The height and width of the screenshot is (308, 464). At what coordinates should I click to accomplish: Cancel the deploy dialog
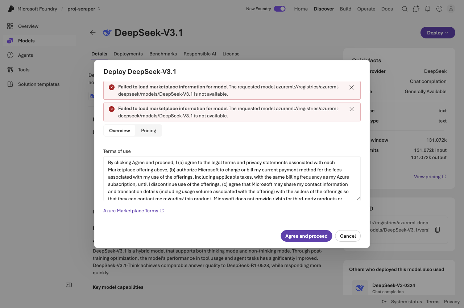click(x=348, y=236)
